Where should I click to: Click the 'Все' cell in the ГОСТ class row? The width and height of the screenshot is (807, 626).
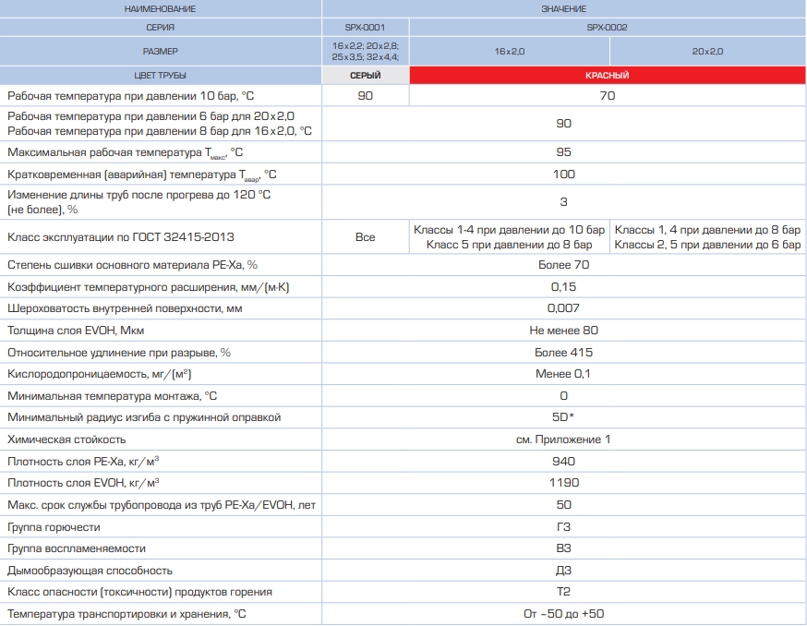365,237
